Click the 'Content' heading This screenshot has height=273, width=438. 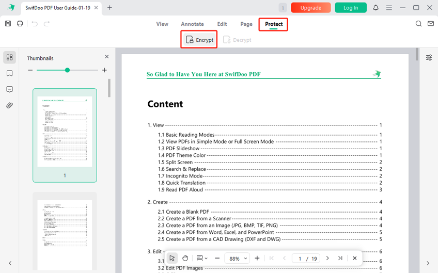[x=165, y=104]
